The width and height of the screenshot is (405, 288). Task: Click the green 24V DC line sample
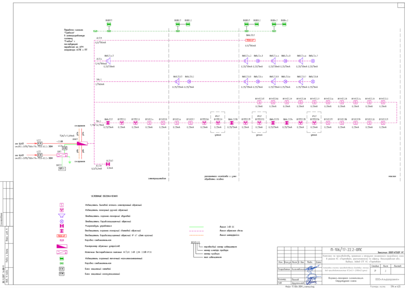196,227
